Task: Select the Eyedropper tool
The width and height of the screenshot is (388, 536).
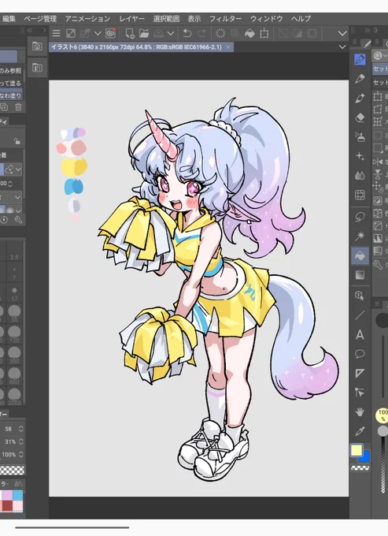Action: point(360,431)
